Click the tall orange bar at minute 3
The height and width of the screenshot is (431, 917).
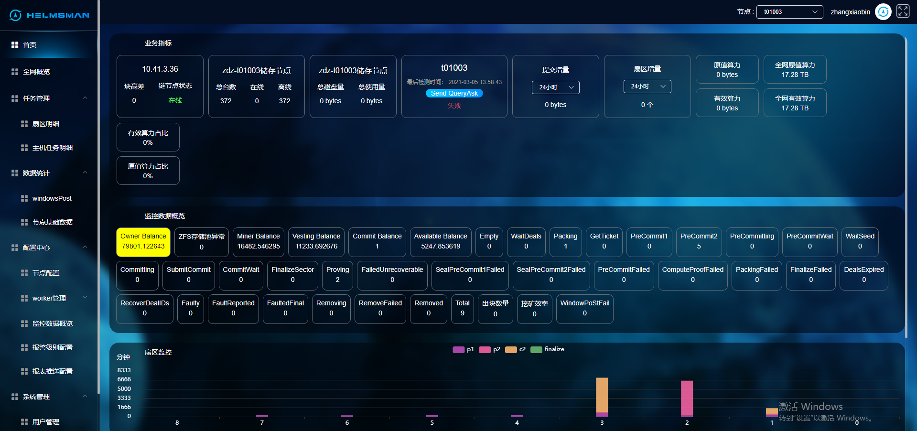tap(602, 394)
